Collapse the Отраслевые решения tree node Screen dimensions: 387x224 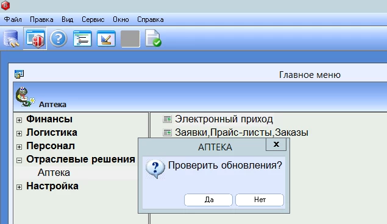tap(20, 161)
